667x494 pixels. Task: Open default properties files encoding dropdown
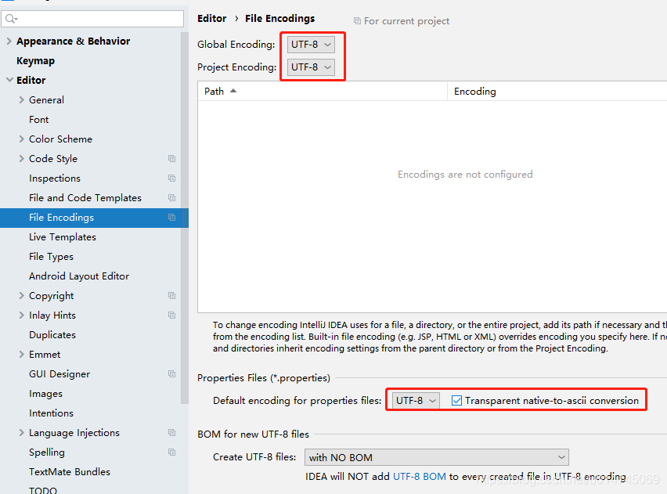pos(416,400)
